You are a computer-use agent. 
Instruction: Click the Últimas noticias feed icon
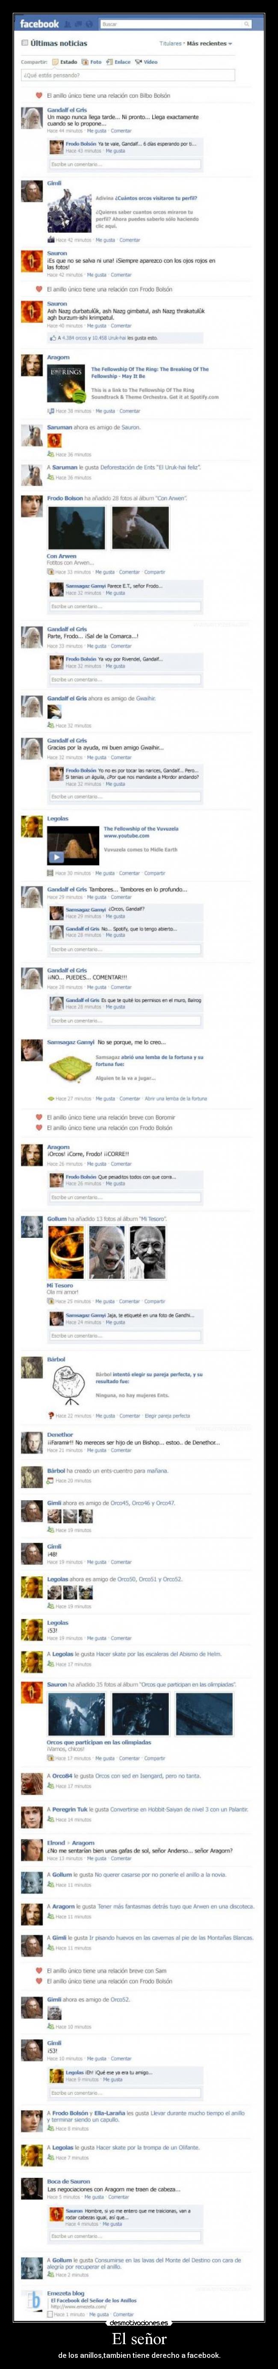click(x=25, y=42)
